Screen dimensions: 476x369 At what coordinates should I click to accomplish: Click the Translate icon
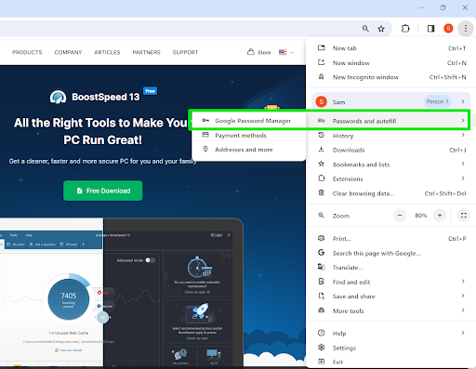[x=322, y=267]
